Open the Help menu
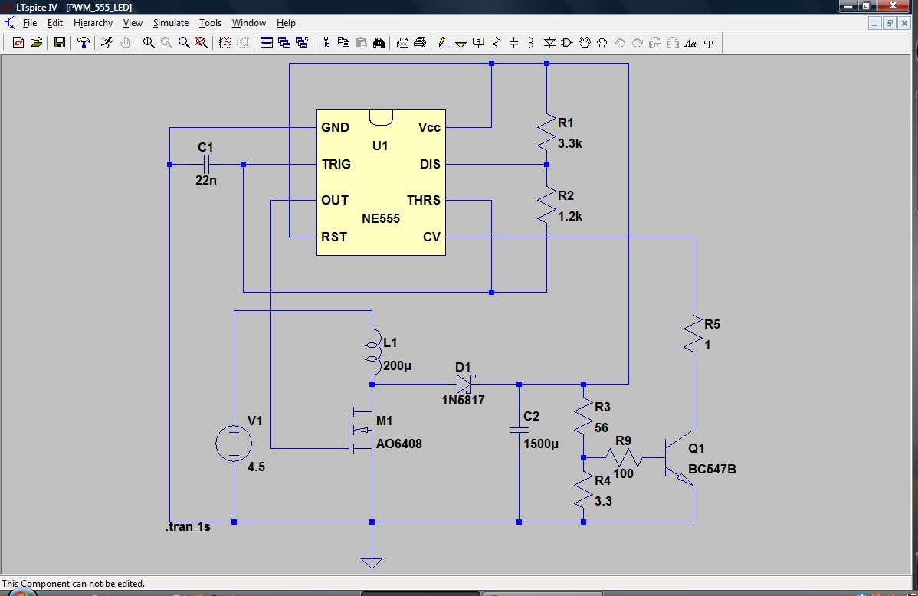This screenshot has width=918, height=596. tap(286, 23)
